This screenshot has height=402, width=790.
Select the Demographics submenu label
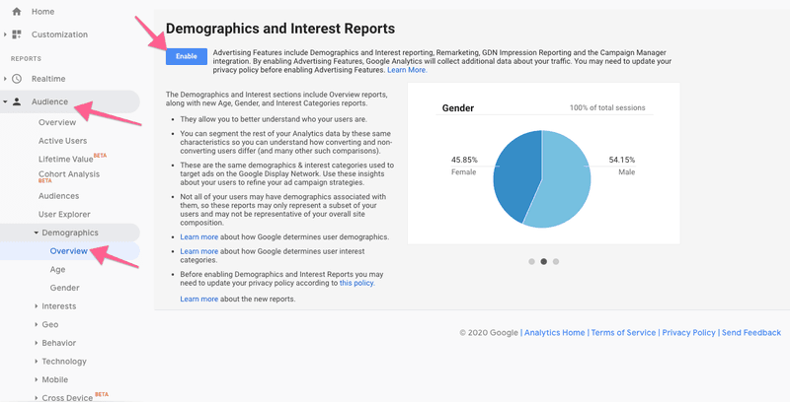(x=70, y=233)
